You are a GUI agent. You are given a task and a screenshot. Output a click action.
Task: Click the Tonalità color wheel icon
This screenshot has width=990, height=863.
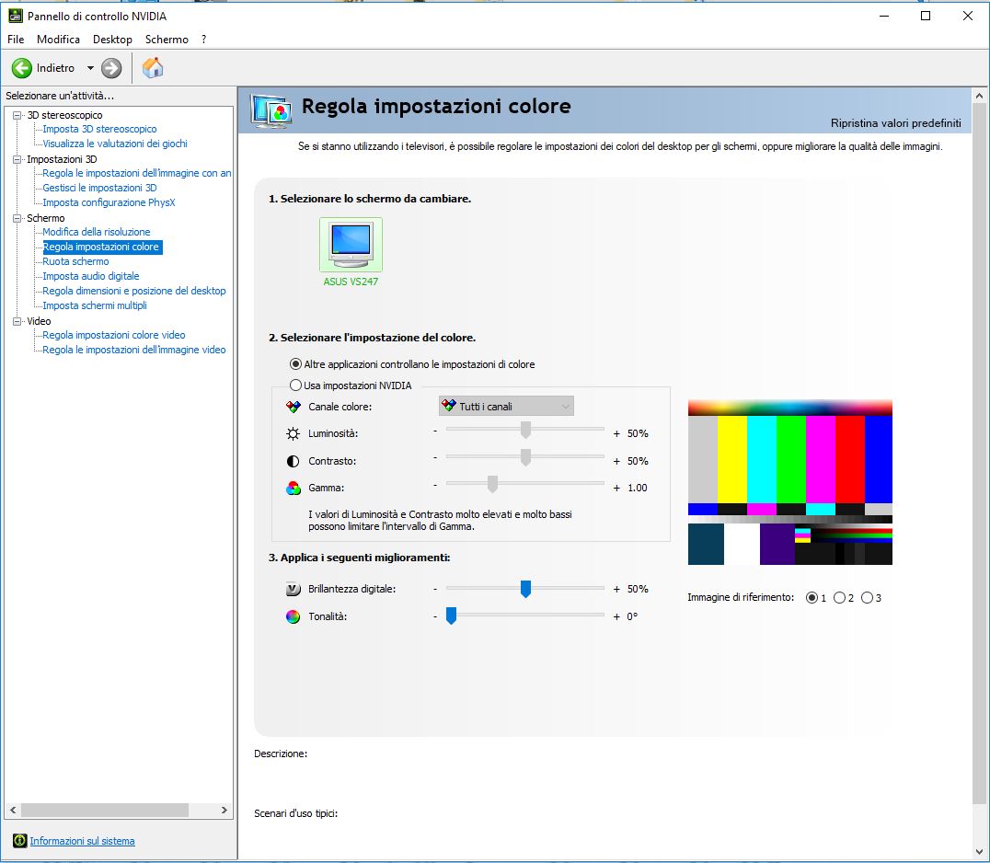tap(293, 616)
